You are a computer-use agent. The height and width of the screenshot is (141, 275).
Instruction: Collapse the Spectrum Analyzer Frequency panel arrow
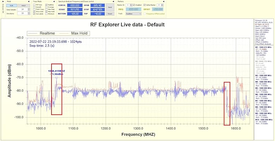pyautogui.click(x=113, y=1)
